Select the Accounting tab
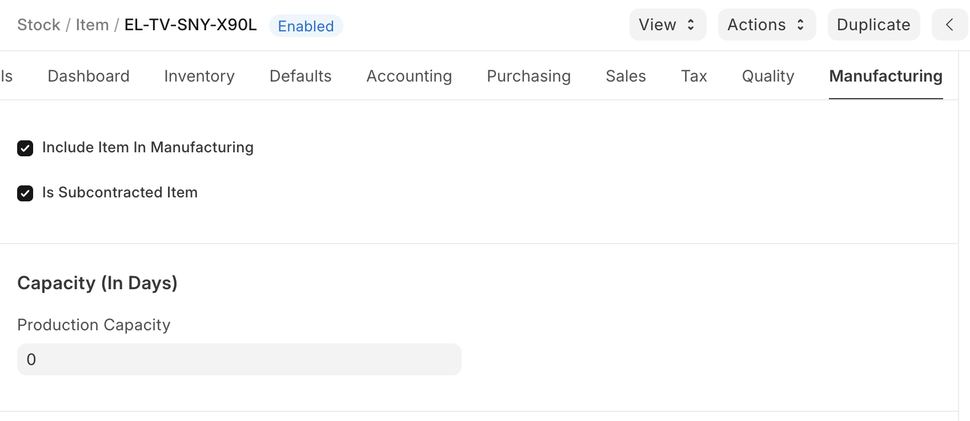 pos(409,76)
